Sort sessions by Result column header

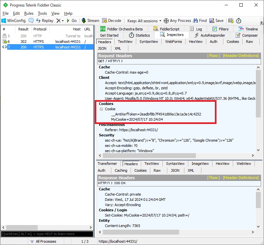pos(23,29)
